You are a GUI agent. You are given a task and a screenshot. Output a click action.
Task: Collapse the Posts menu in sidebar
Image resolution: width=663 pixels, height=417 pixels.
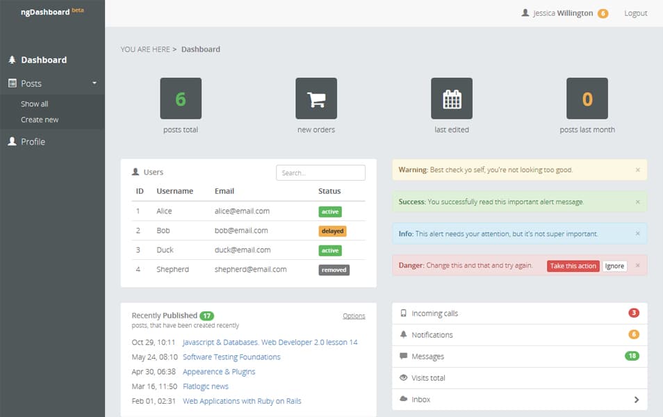click(x=95, y=83)
